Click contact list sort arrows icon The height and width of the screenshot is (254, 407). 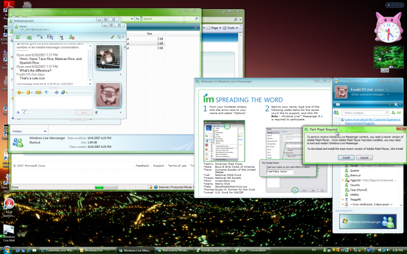399,113
